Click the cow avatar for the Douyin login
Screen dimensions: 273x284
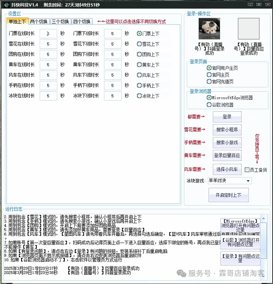click(209, 29)
